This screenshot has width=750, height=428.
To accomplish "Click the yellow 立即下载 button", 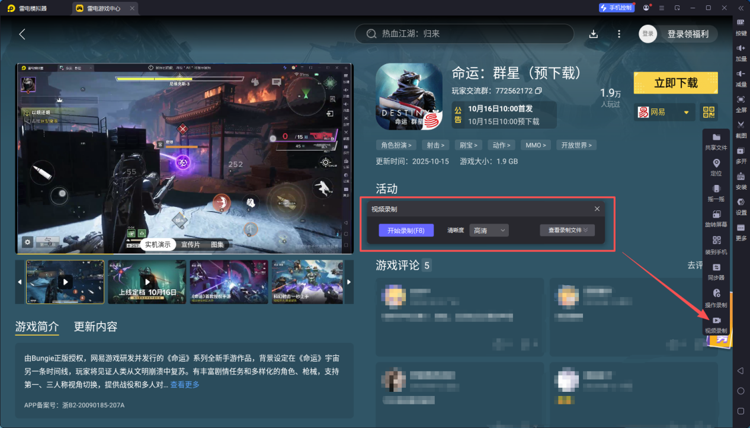I will coord(676,83).
